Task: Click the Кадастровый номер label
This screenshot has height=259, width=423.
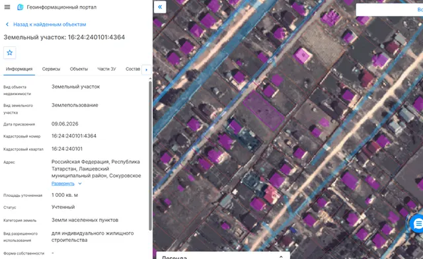Action: (x=22, y=137)
